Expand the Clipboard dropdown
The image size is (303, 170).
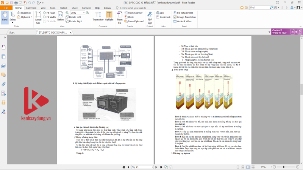(32, 17)
